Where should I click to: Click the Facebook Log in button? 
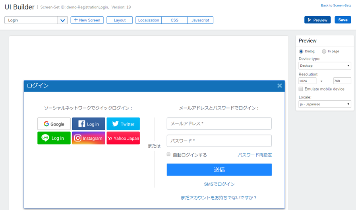pos(89,124)
